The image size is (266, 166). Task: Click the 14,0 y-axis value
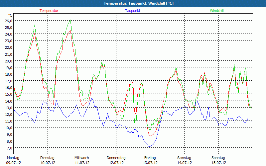click(x=9, y=101)
